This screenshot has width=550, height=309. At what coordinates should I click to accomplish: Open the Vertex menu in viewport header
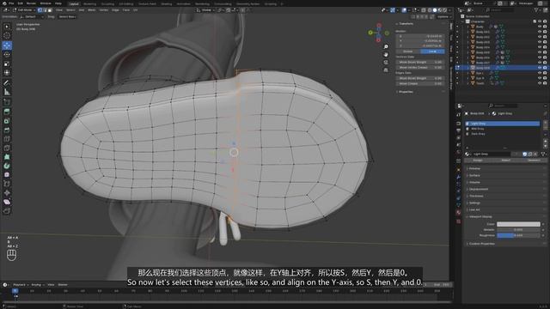104,10
